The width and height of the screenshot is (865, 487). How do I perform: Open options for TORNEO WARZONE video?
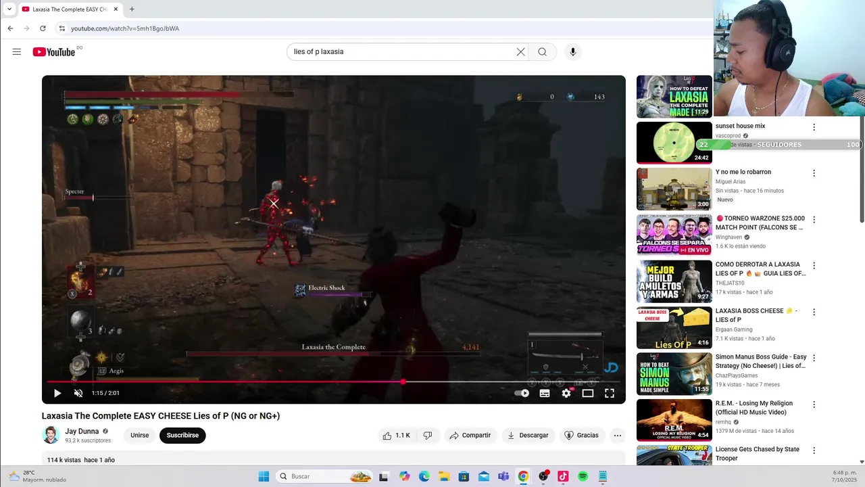tap(814, 220)
